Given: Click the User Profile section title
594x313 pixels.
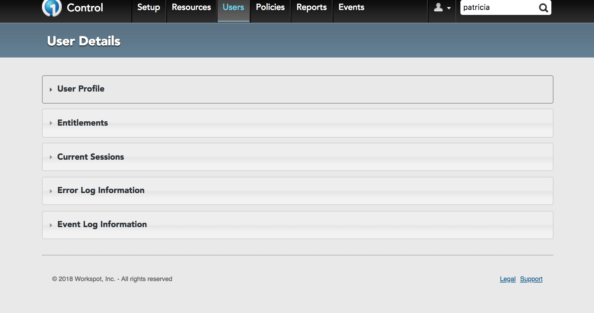Looking at the screenshot, I should click(81, 89).
